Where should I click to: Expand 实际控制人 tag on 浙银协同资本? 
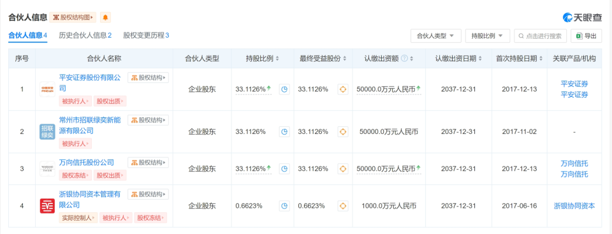78,218
